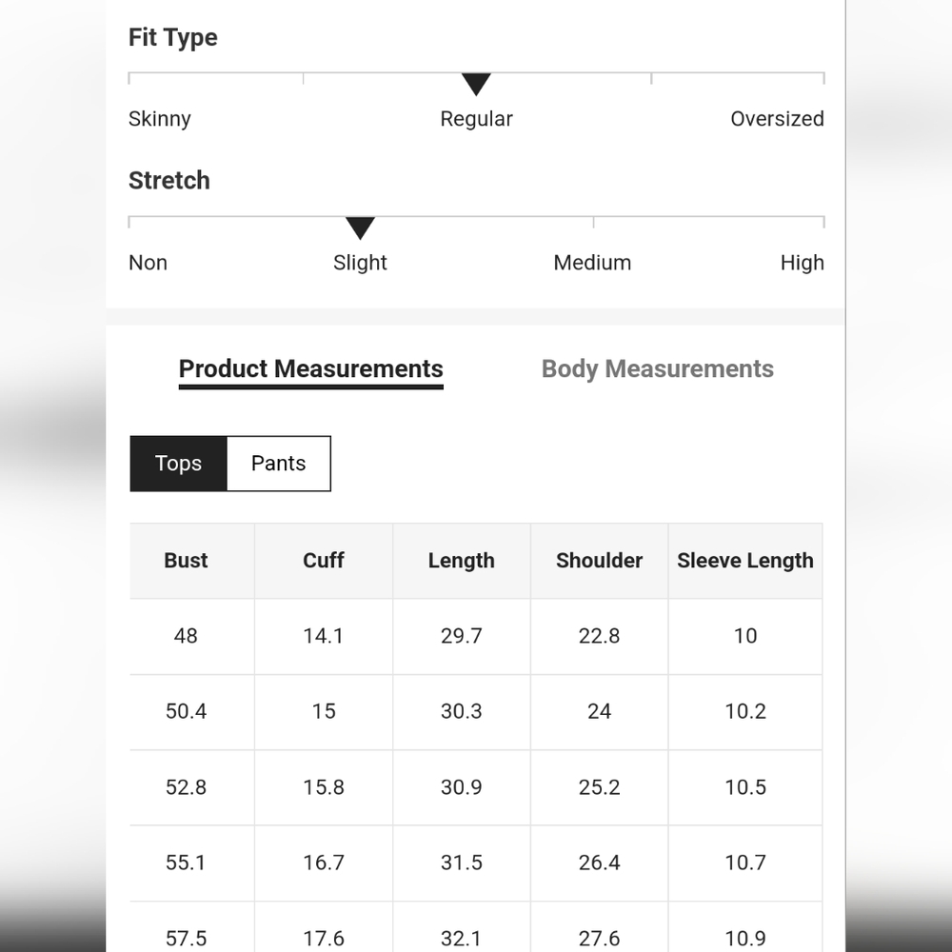Screen dimensions: 952x952
Task: Click the Oversized fit label
Action: [x=777, y=119]
